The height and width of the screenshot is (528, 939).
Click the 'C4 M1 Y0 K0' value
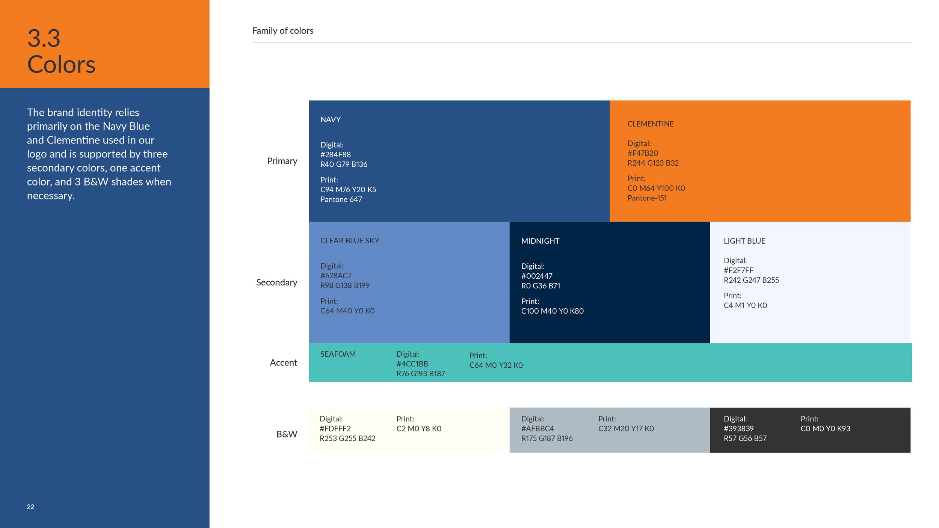pyautogui.click(x=745, y=305)
